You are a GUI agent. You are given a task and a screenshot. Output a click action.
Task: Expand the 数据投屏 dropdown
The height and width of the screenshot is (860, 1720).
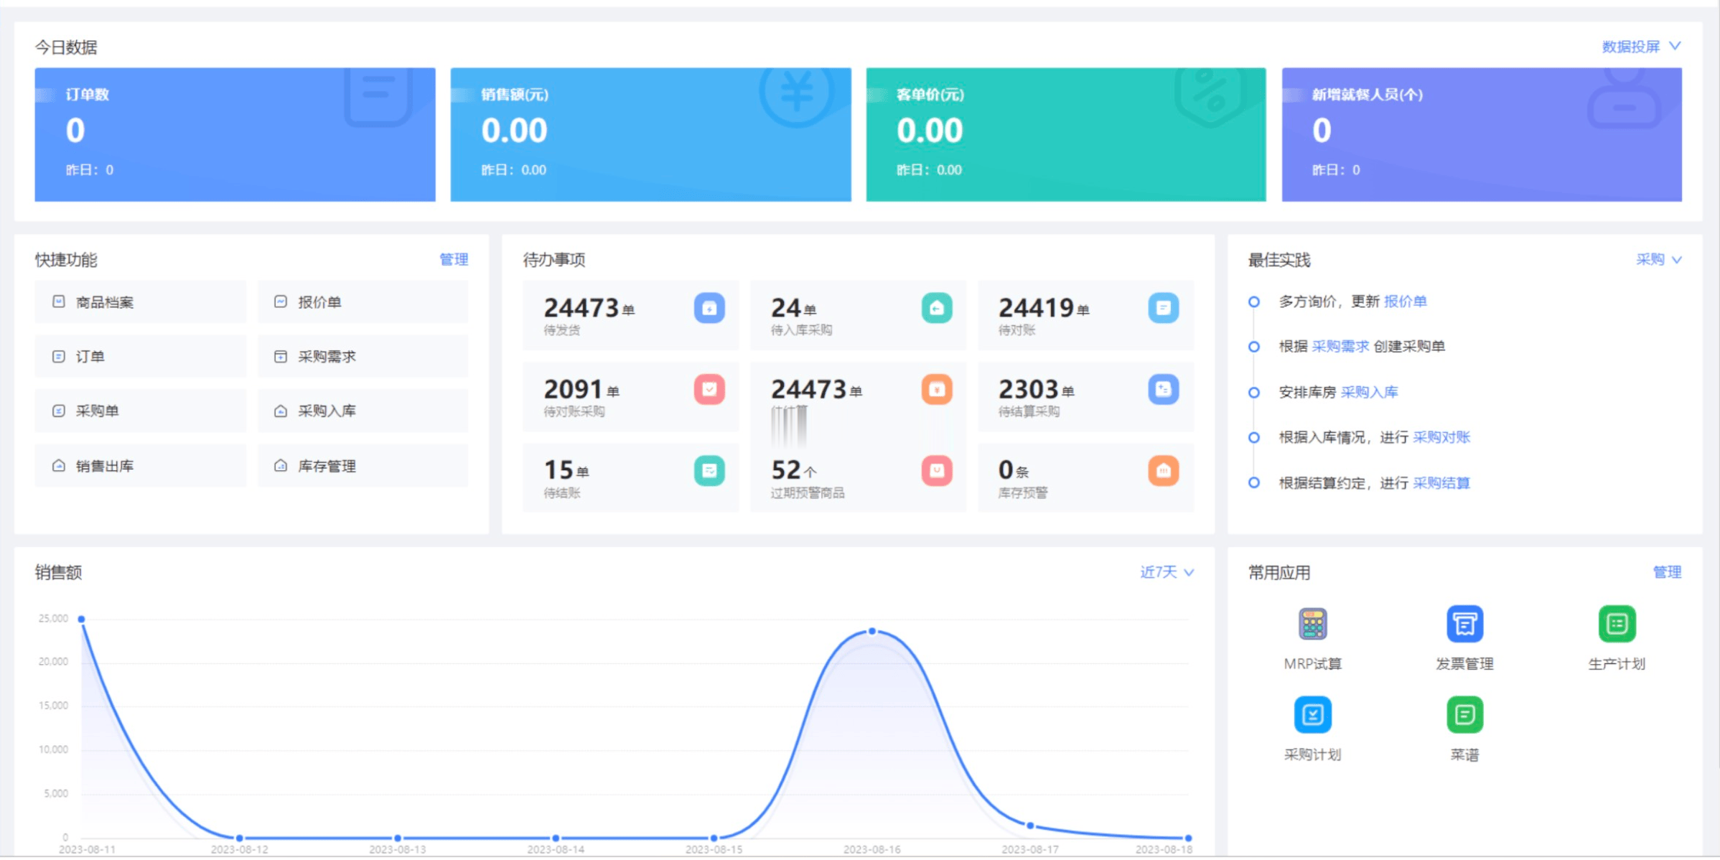pyautogui.click(x=1642, y=47)
